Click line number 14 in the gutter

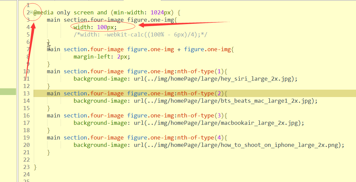[26, 101]
